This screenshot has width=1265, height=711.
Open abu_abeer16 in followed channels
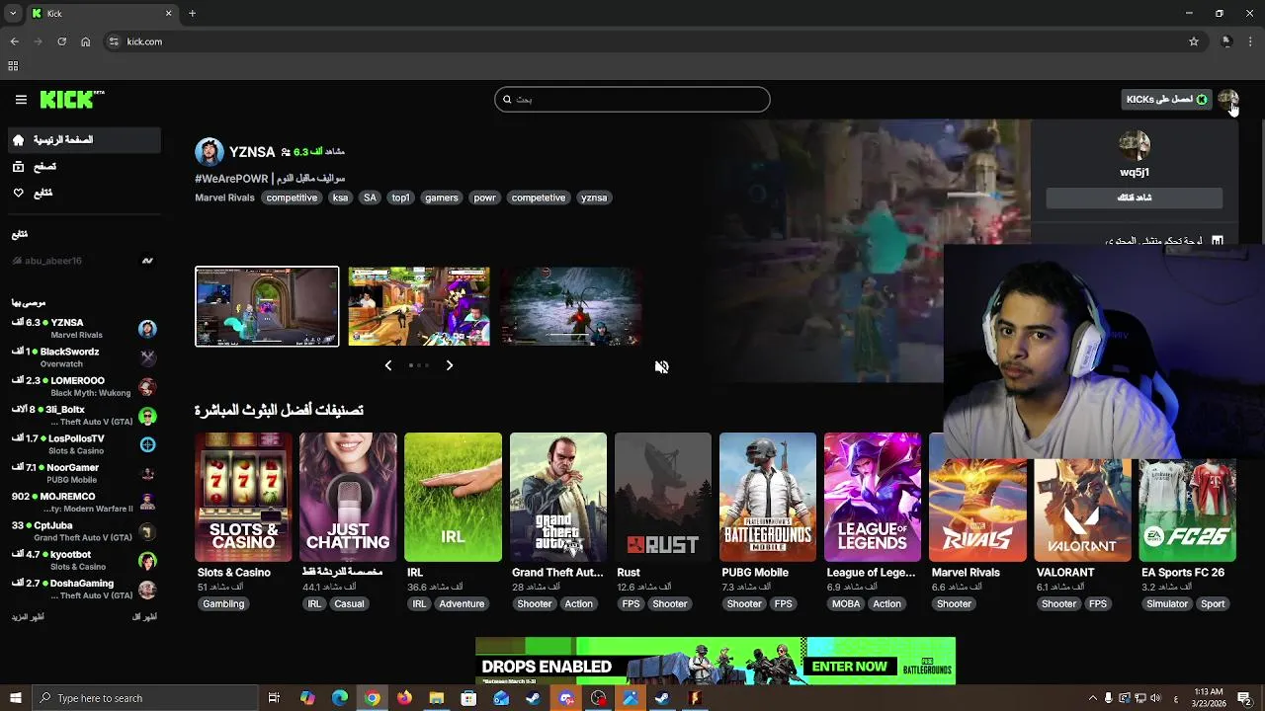click(84, 261)
